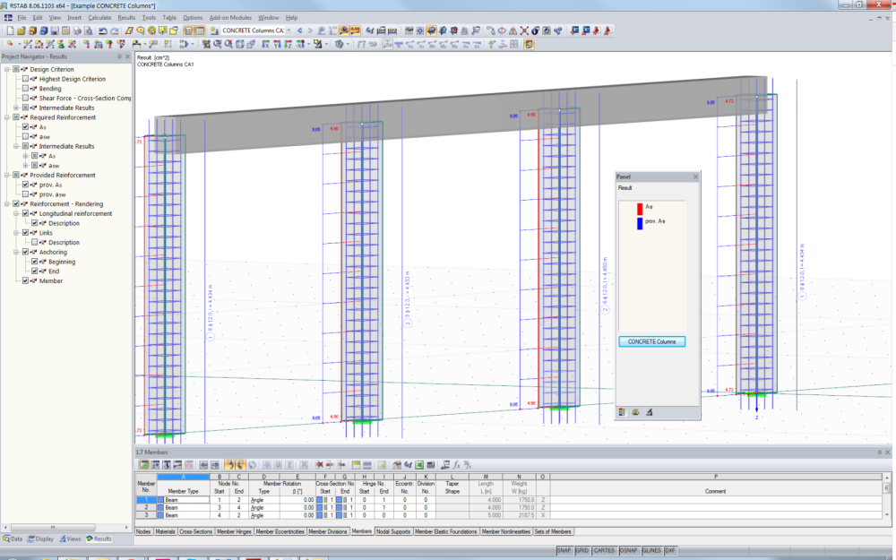Click the view in Y direction icon
The width and height of the screenshot is (896, 560).
click(277, 44)
